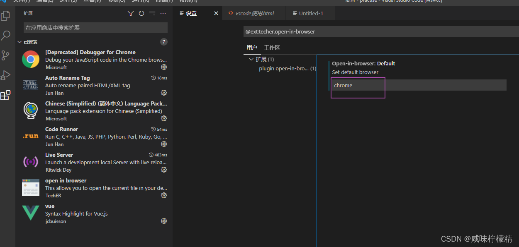Open gear menu for open in browser
519x247 pixels.
(x=164, y=195)
